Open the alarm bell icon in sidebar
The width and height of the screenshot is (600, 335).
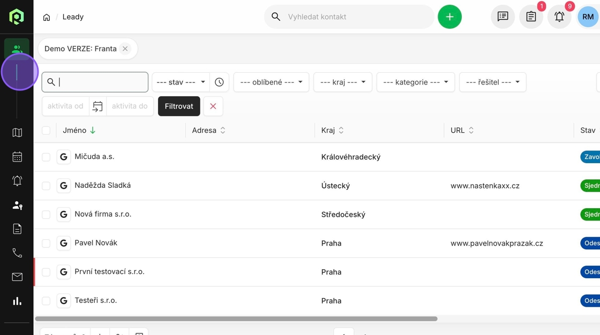pos(17,181)
